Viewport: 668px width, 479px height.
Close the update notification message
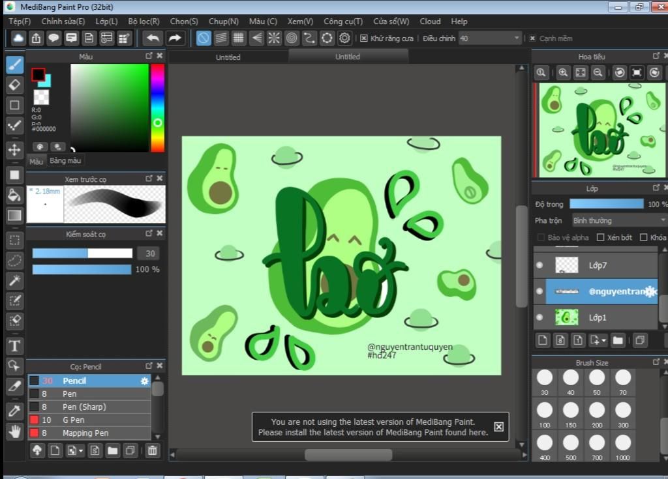tap(498, 427)
